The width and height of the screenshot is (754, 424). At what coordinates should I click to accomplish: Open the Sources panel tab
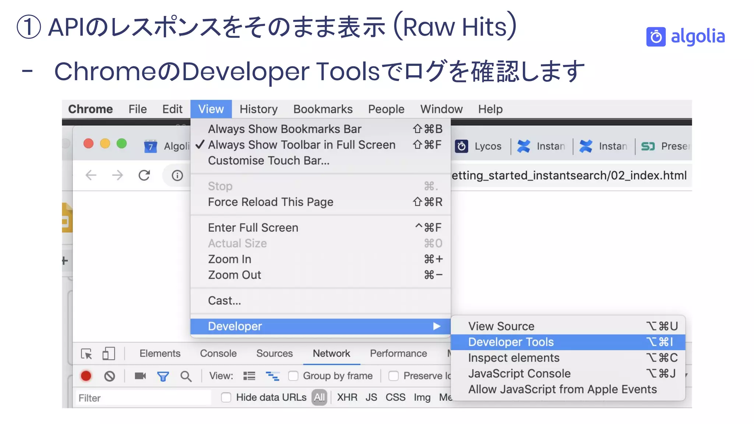[275, 354]
